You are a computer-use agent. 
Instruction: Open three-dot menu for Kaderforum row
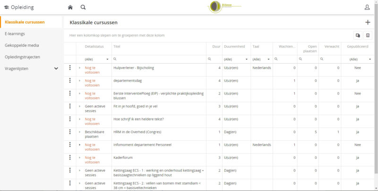pyautogui.click(x=70, y=157)
